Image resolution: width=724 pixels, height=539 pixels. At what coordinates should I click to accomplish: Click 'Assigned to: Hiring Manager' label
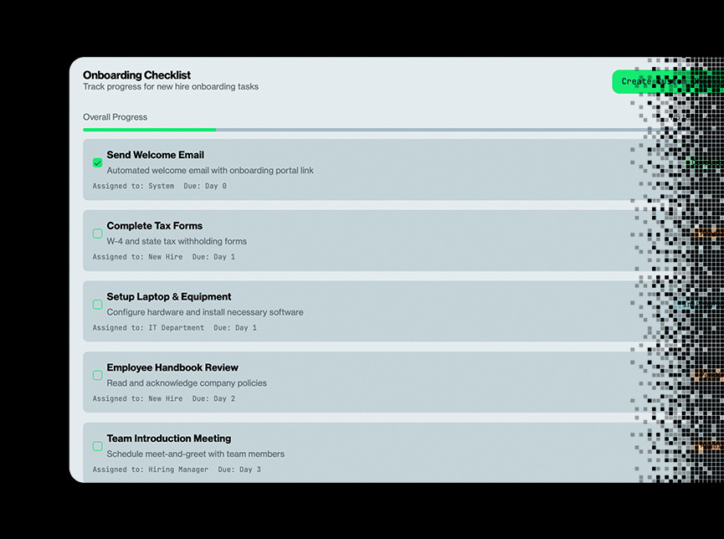click(x=151, y=470)
